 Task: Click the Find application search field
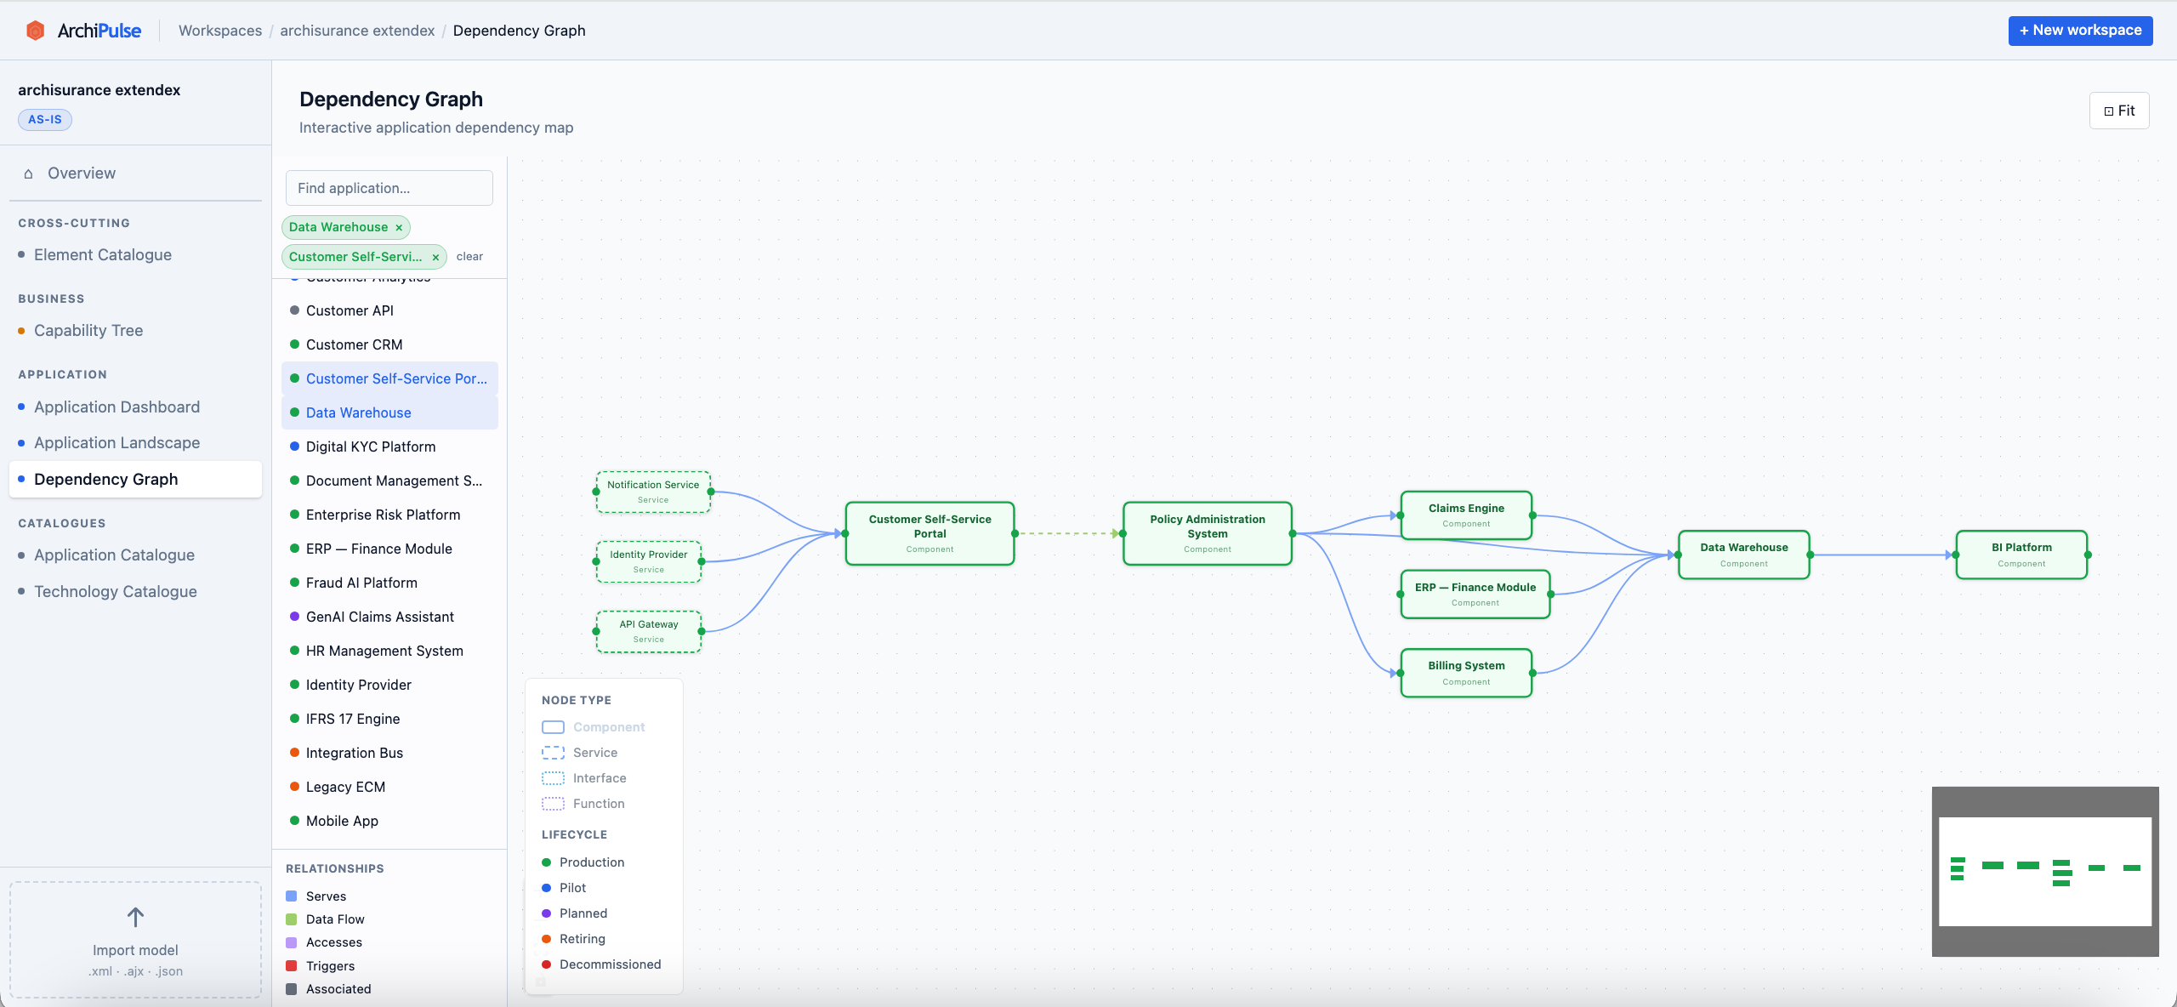point(389,187)
